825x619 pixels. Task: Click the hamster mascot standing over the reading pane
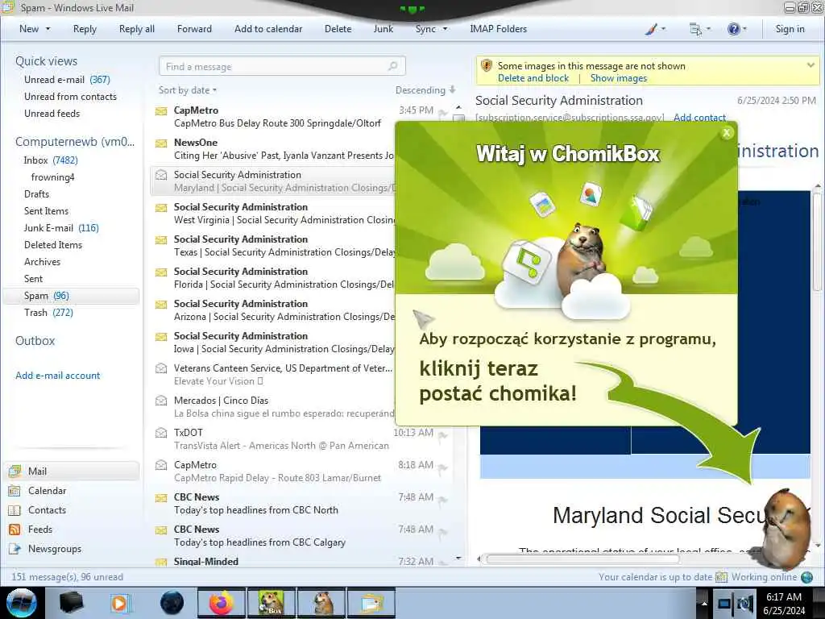tap(785, 528)
